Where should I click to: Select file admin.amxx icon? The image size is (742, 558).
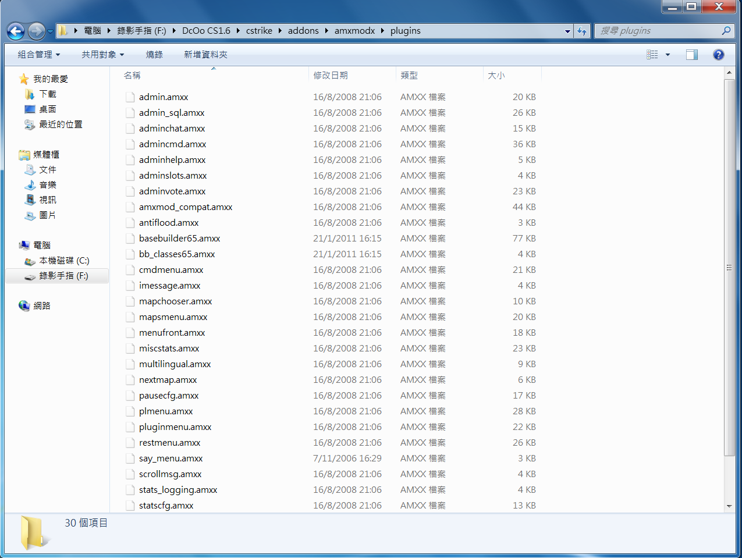point(130,97)
